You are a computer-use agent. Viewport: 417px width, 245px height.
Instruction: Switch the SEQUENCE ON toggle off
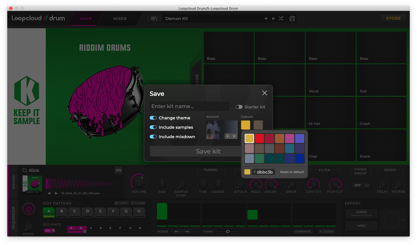click(x=50, y=231)
